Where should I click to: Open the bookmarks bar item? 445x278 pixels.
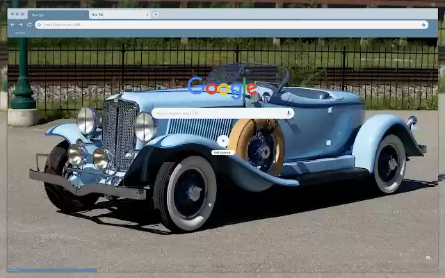20,33
